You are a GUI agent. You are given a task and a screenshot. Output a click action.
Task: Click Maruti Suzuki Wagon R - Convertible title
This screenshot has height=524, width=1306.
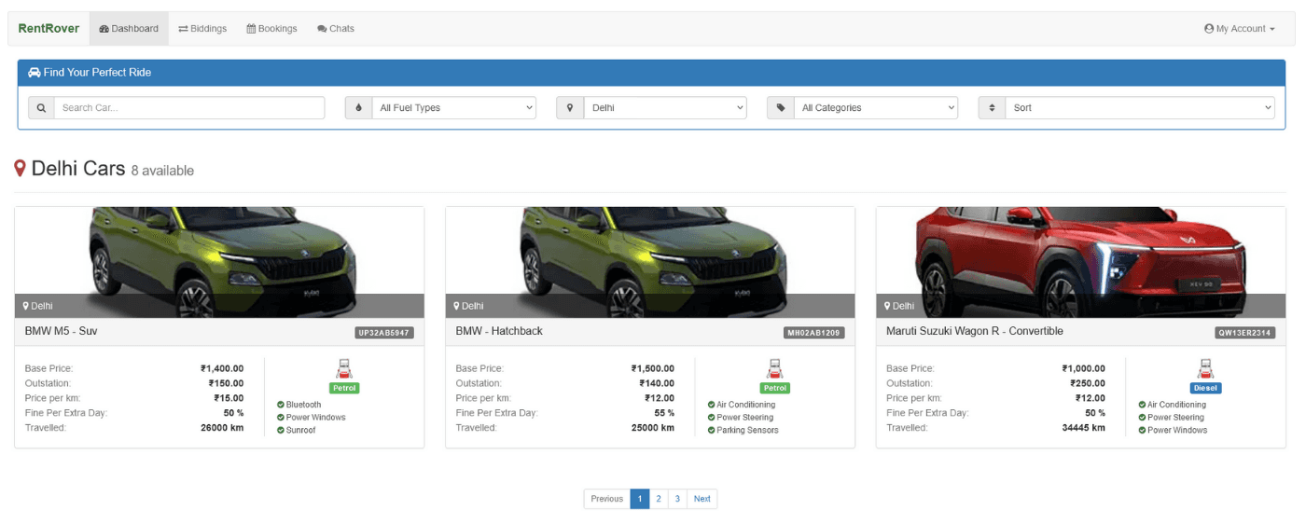tap(975, 331)
